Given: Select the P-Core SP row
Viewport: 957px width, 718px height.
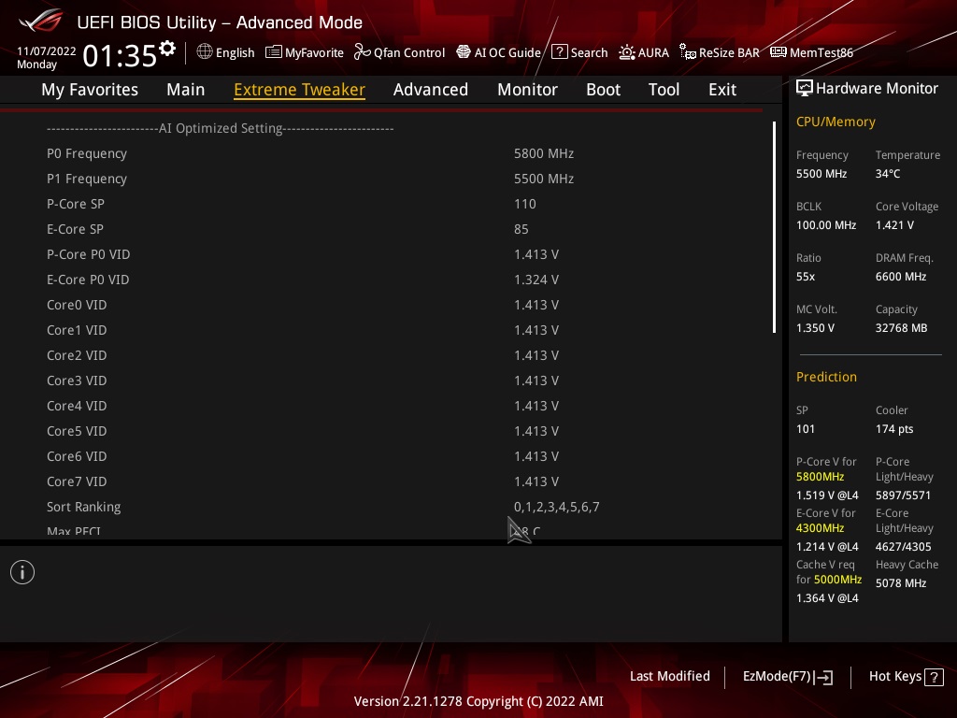Looking at the screenshot, I should click(x=391, y=204).
